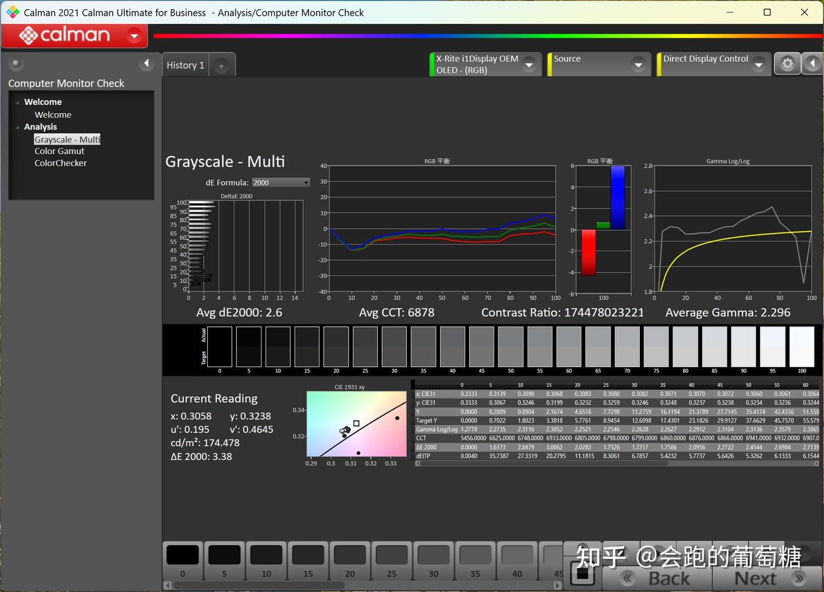Add a new history tab with plus
Image resolution: width=824 pixels, height=592 pixels.
pos(221,66)
